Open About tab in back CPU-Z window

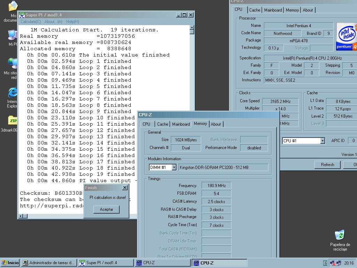pyautogui.click(x=308, y=10)
